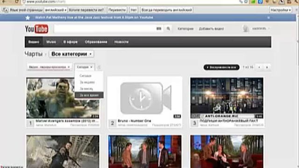The height and width of the screenshot is (168, 299).
Task: Click the Чарты heading
Action: point(34,54)
